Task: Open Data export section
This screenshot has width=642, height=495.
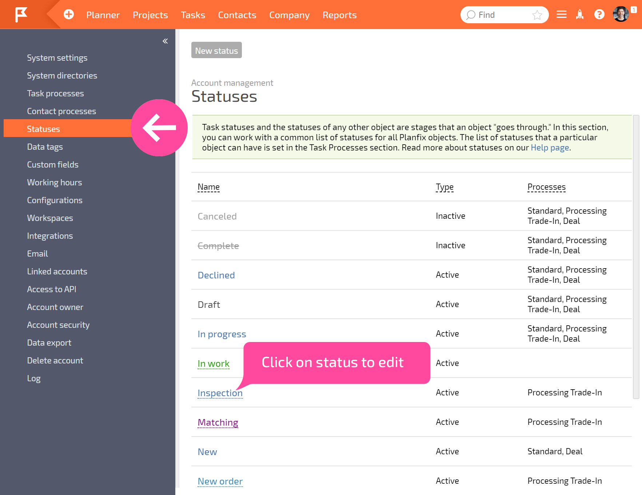Action: click(x=49, y=343)
